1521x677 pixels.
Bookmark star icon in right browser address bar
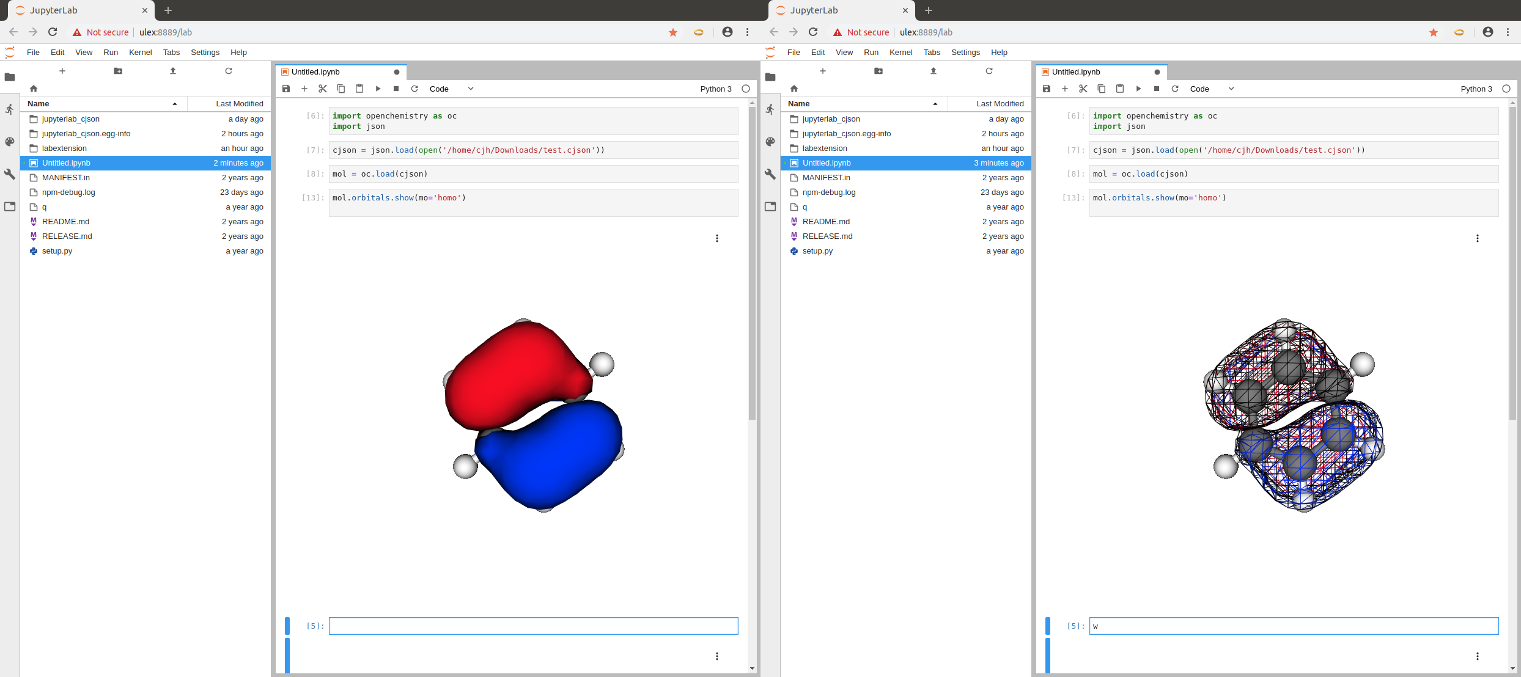pyautogui.click(x=1433, y=32)
